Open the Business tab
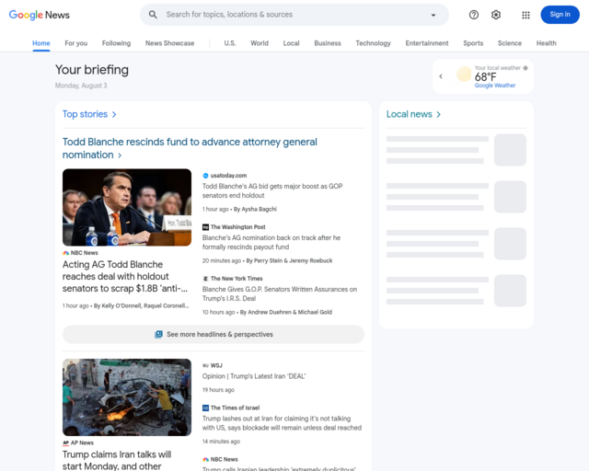The image size is (589, 471). coord(328,43)
